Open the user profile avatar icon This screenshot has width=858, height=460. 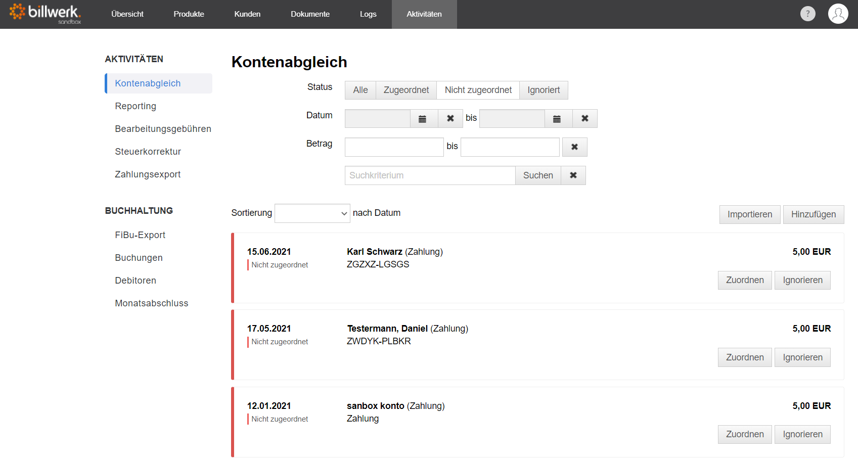[x=838, y=14]
